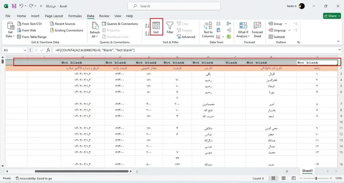Click the Insert Function fx icon

pos(48,50)
